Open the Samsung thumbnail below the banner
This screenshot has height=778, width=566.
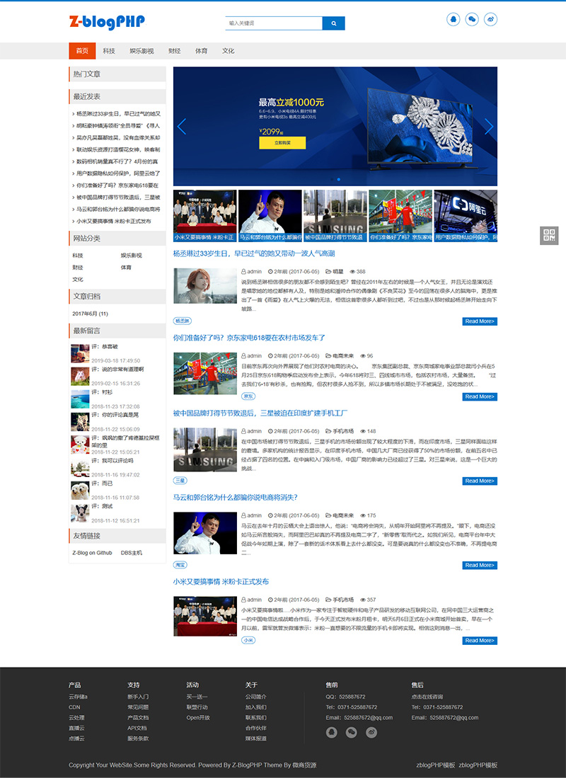[335, 216]
